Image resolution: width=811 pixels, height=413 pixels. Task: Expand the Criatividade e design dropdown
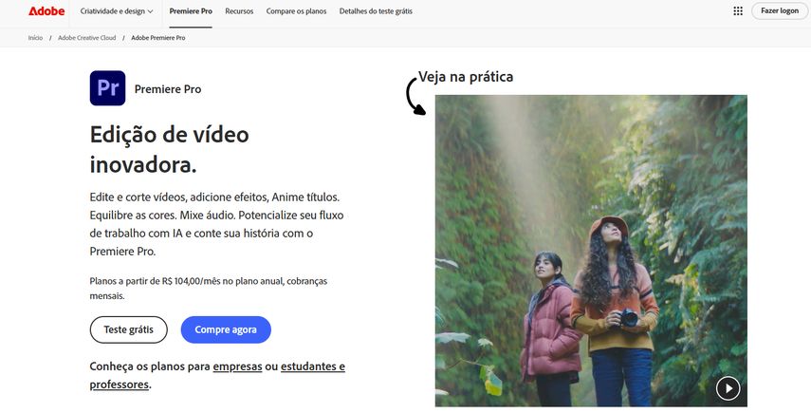pos(117,10)
